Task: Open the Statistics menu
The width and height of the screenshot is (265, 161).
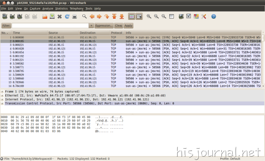Action: point(61,9)
